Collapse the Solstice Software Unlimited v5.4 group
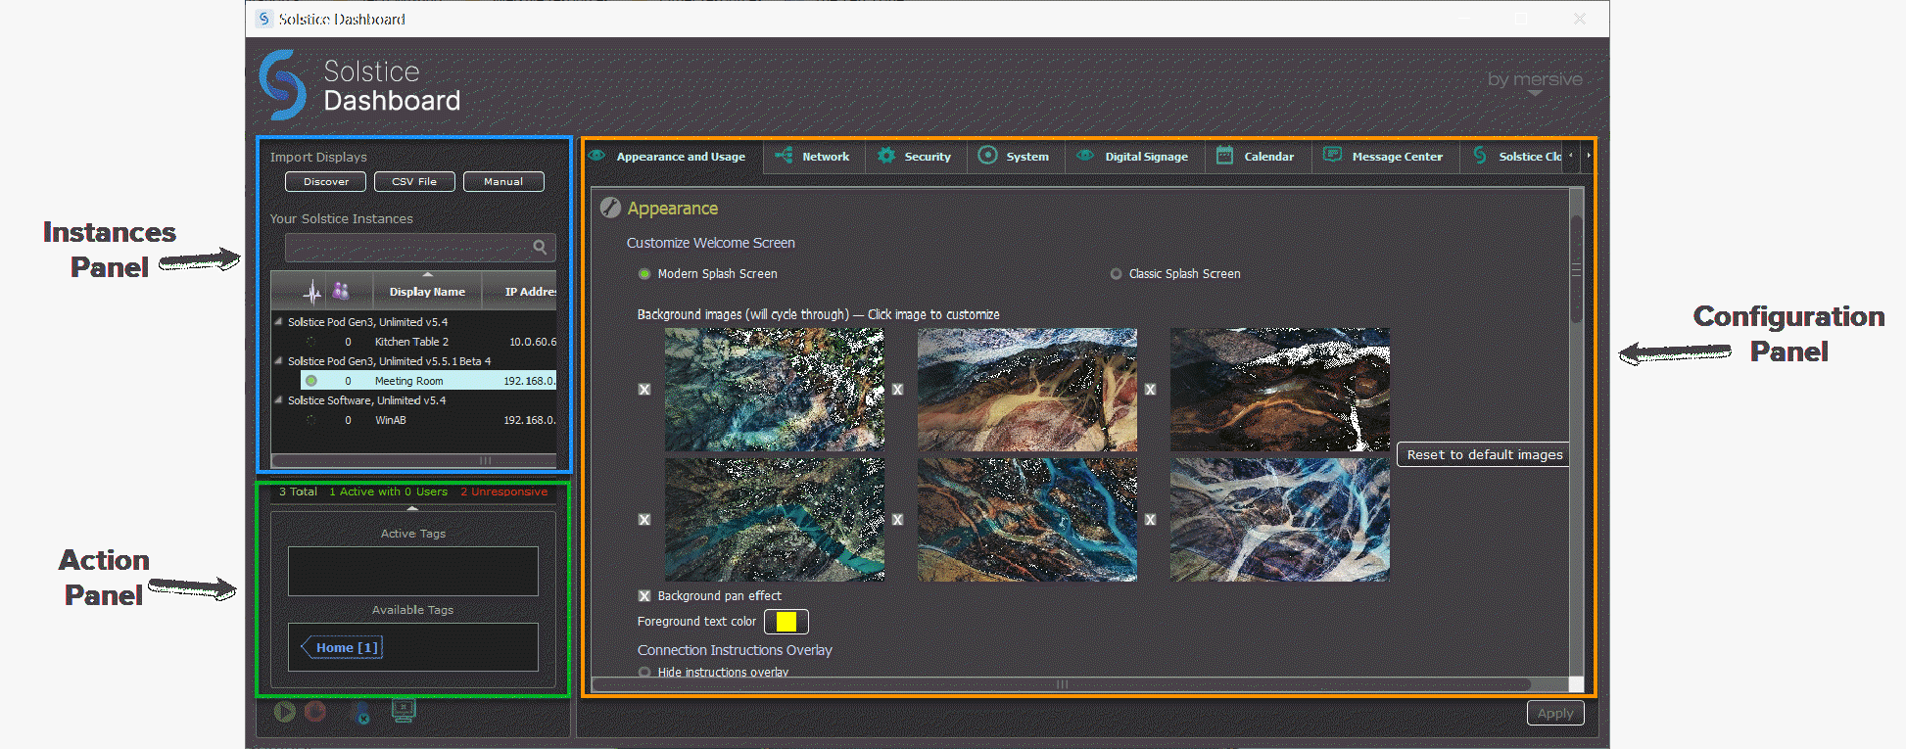Image resolution: width=1906 pixels, height=749 pixels. click(279, 399)
